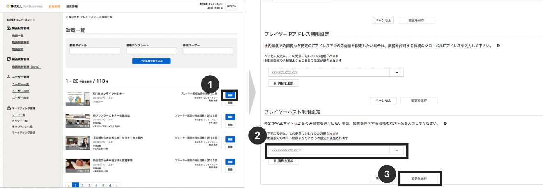Open 詳細 for 5/10 オンラインセミナー
Image resolution: width=543 pixels, height=189 pixels.
(230, 95)
